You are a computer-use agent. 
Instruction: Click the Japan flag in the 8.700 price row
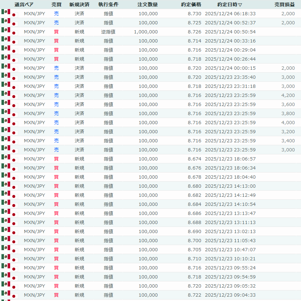pyautogui.click(x=14, y=242)
